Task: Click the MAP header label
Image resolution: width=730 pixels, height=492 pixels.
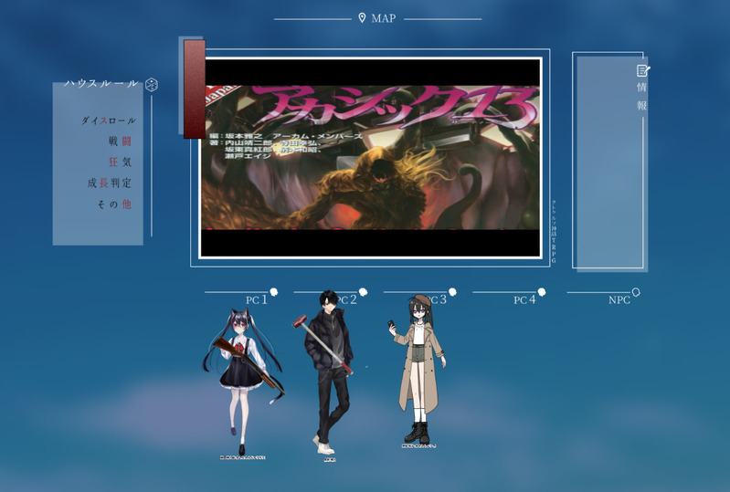Action: click(x=384, y=18)
